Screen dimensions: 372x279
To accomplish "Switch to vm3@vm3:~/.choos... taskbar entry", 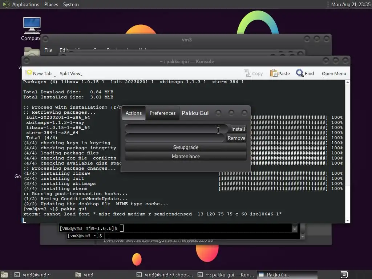I will [165, 275].
